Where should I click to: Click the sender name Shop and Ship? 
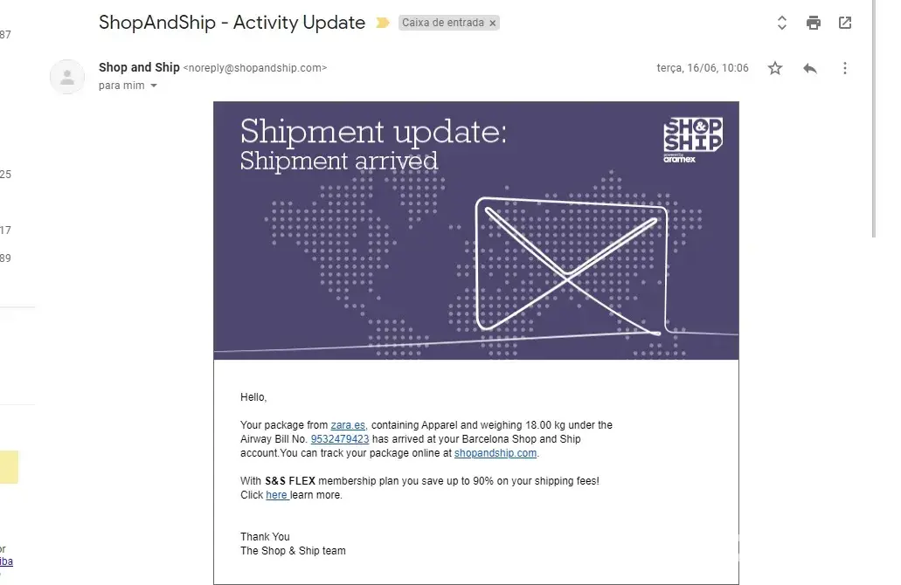click(139, 67)
